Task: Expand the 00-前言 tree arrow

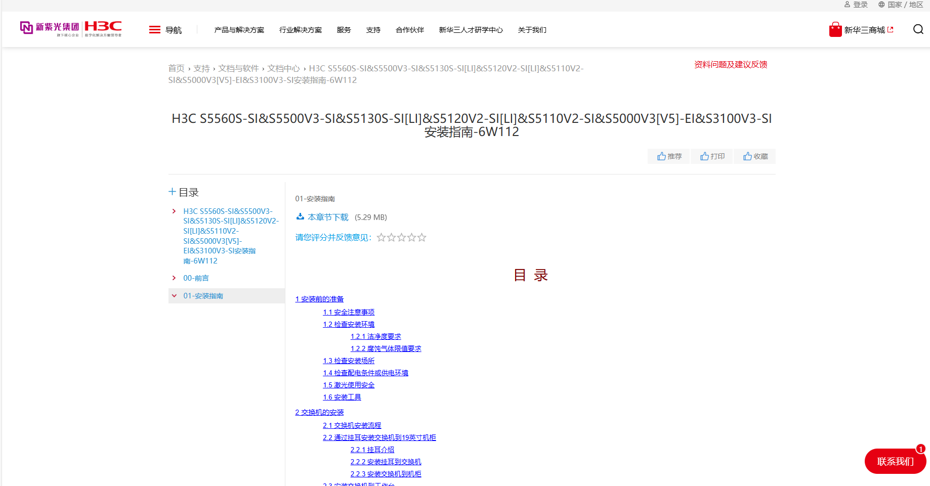Action: [x=174, y=278]
